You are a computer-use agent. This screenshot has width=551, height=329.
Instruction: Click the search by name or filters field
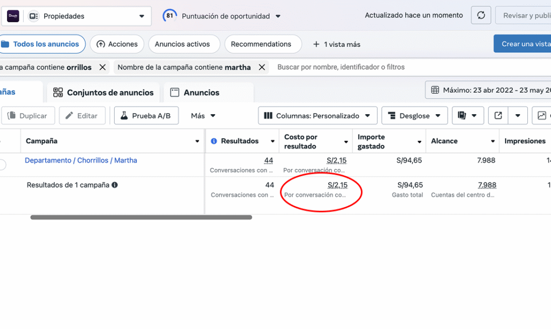pyautogui.click(x=377, y=67)
